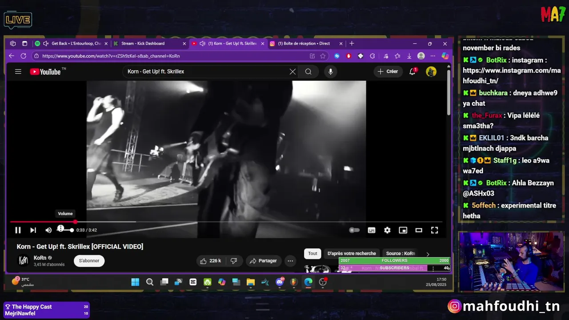
Task: Open the Edge three-dot settings menu
Action: pyautogui.click(x=433, y=56)
